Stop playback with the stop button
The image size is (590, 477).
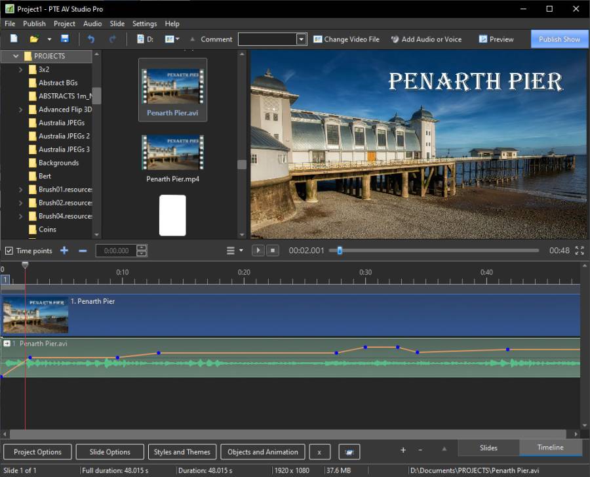[273, 251]
